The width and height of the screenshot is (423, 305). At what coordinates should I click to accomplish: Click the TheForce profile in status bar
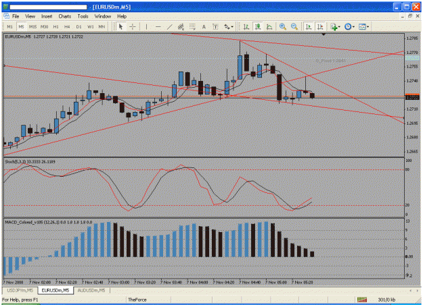[x=137, y=300]
